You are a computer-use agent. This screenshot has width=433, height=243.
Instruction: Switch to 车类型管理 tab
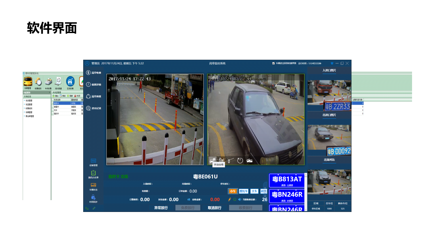(x=57, y=92)
